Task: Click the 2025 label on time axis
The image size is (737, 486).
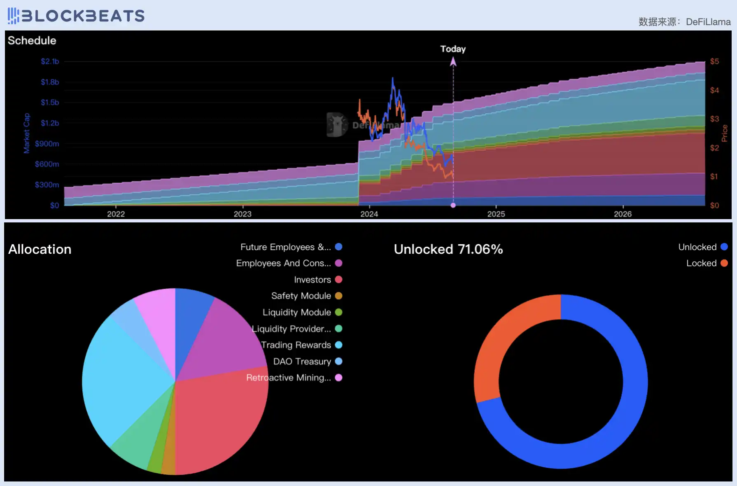Action: coord(496,214)
